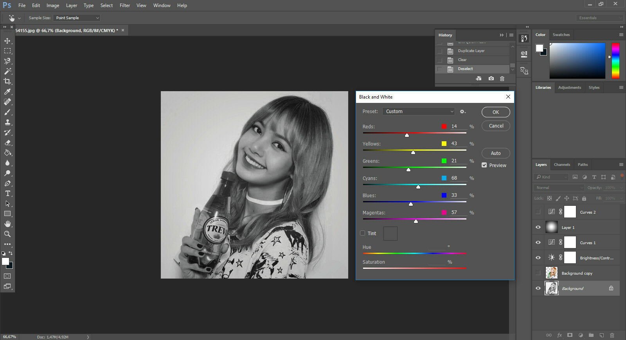Select the Eyedropper tool in toolbar
Image resolution: width=626 pixels, height=340 pixels.
point(7,92)
